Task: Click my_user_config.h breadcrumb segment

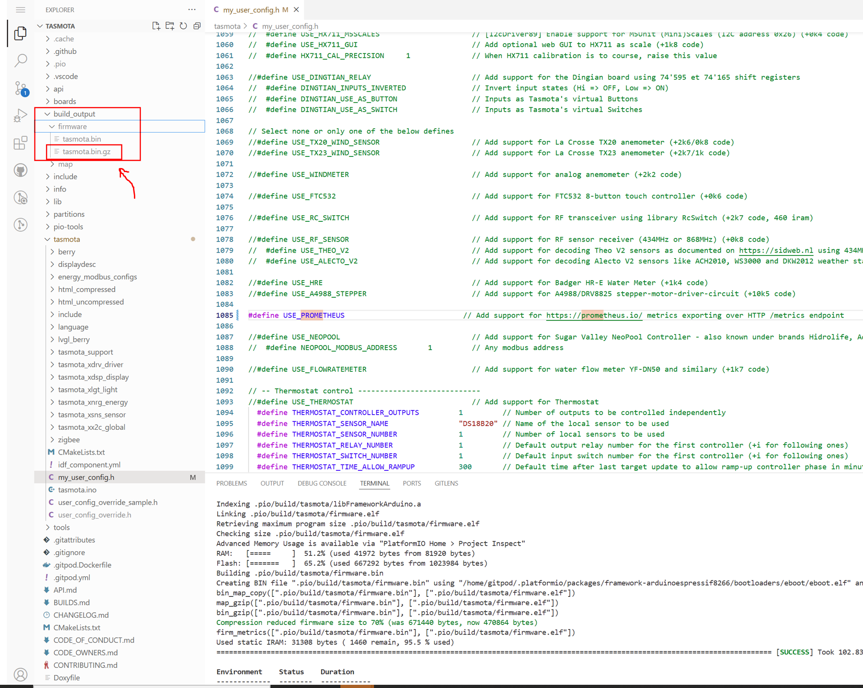Action: (x=290, y=26)
